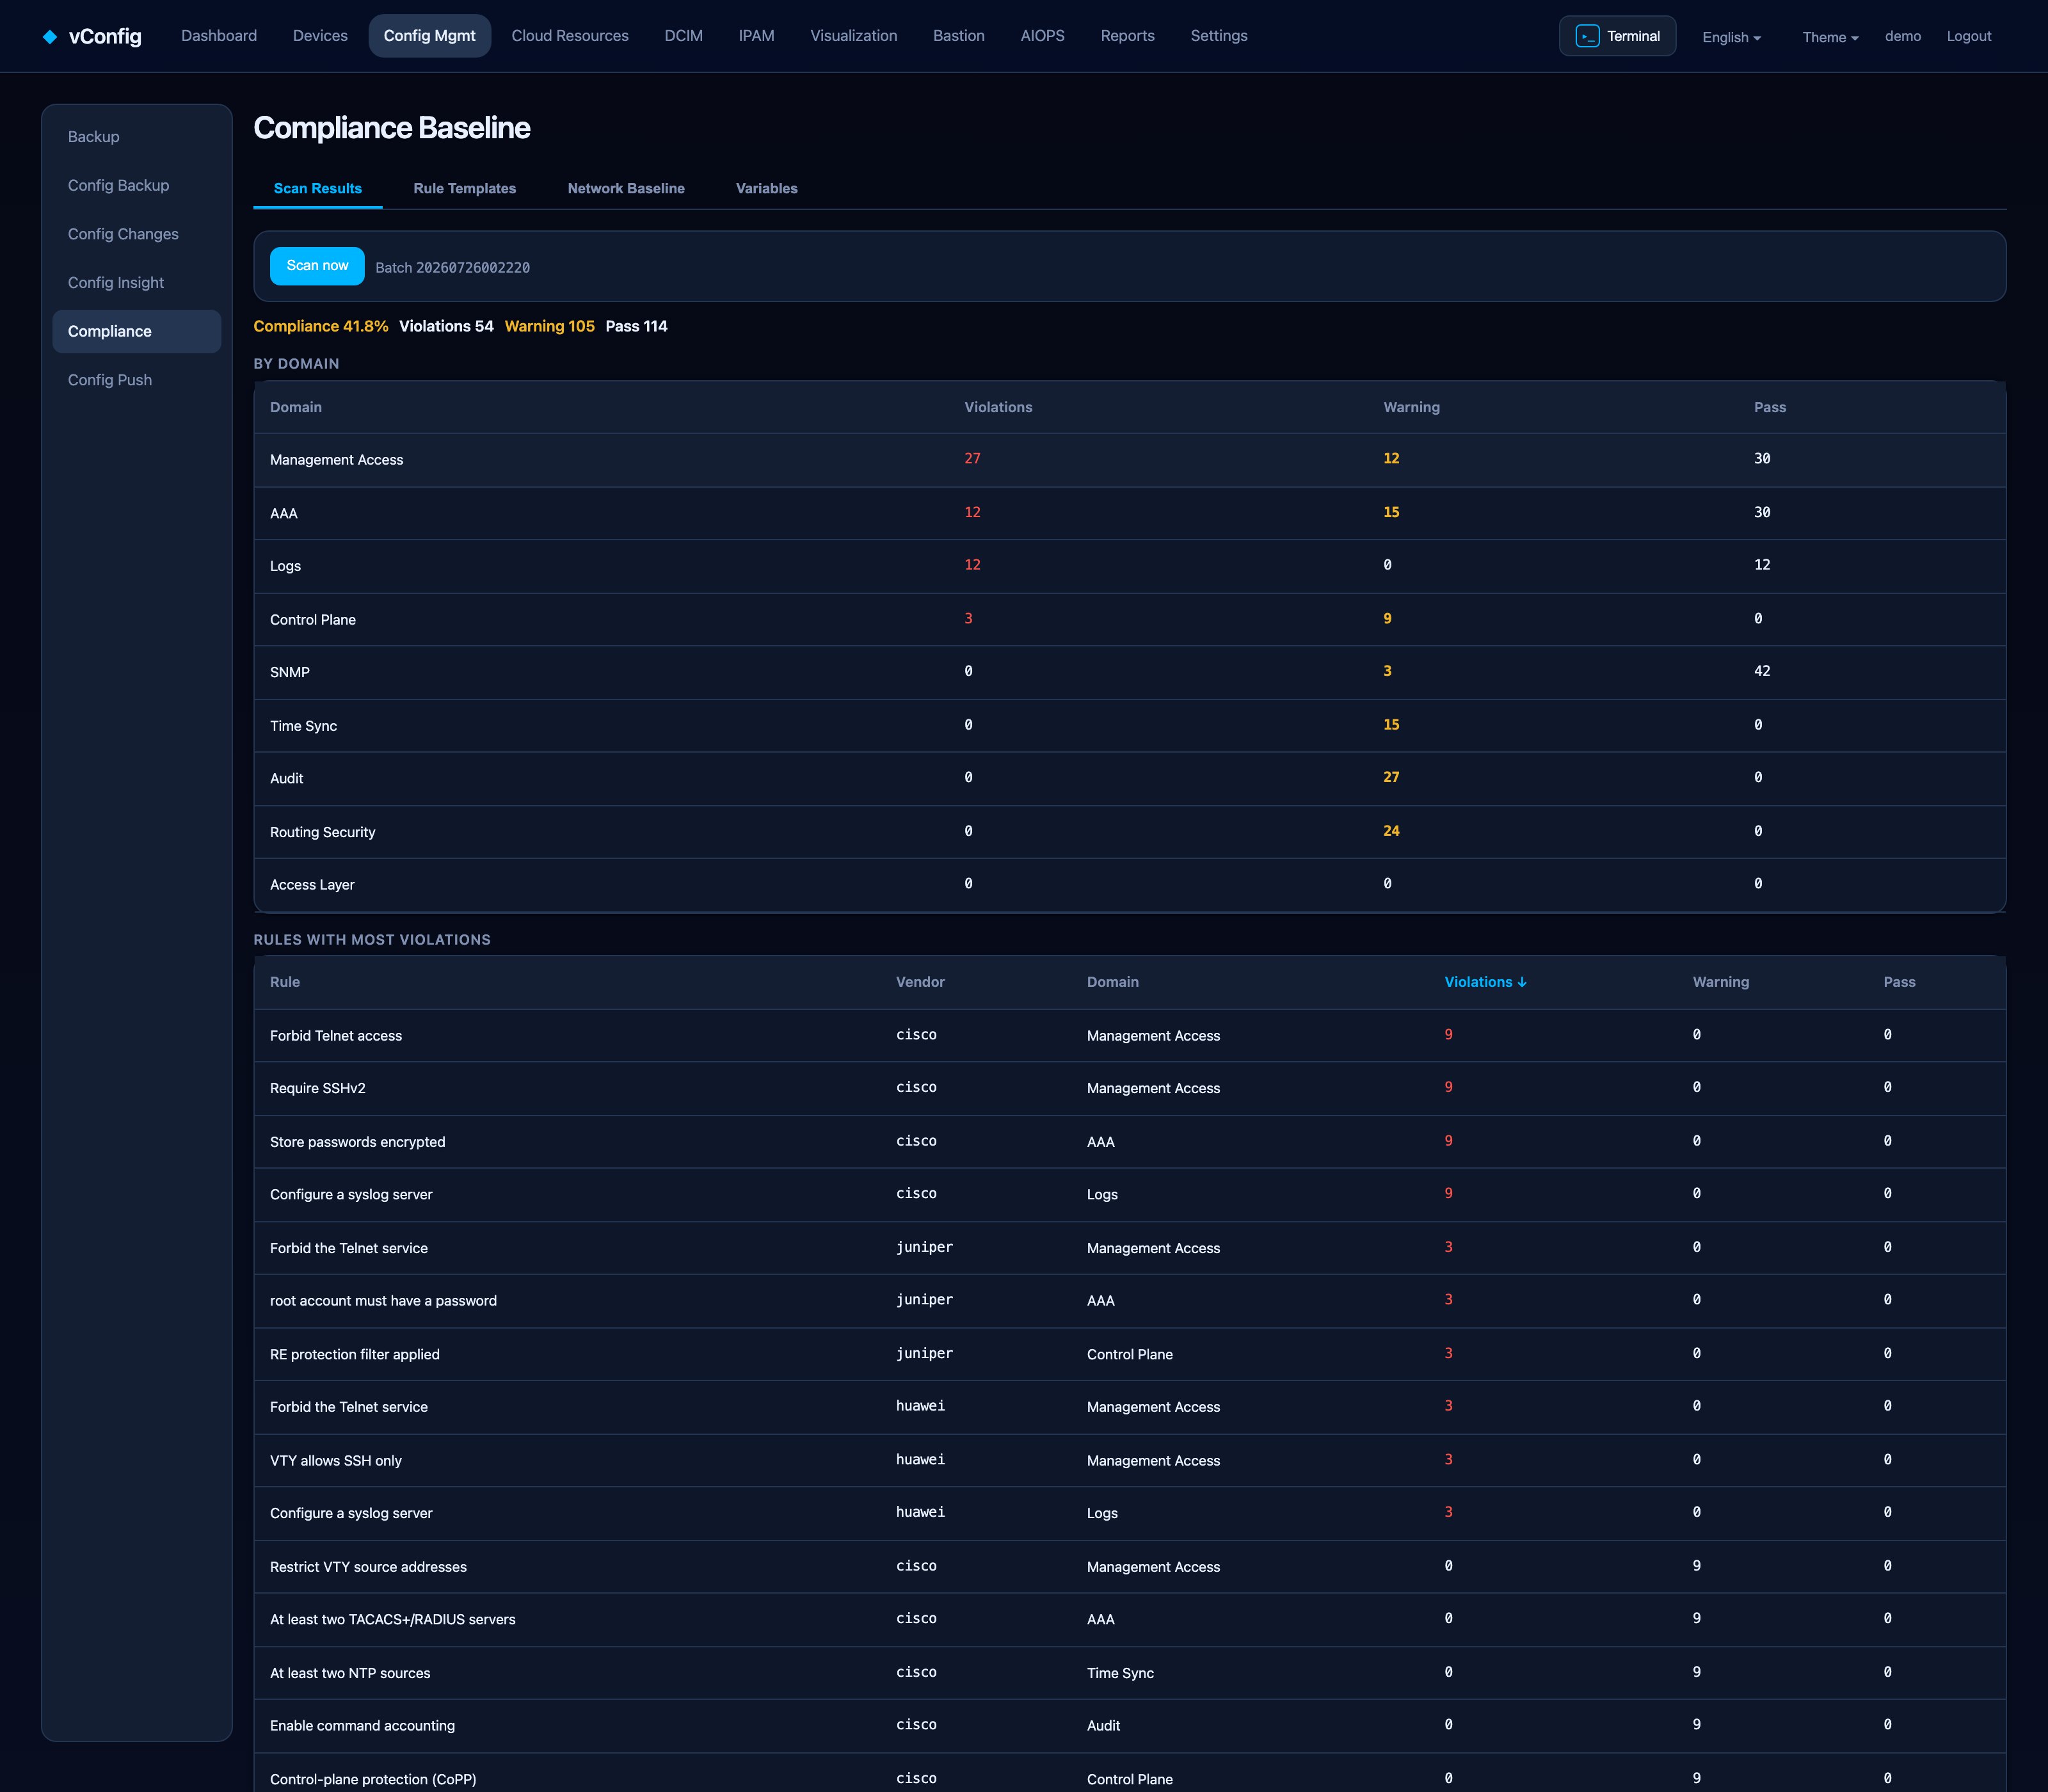
Task: Expand the English language dropdown
Action: [x=1732, y=37]
